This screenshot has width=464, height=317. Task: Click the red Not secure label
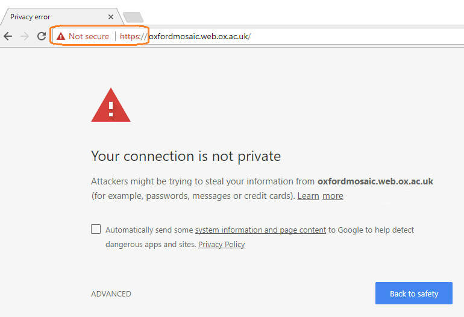point(89,36)
